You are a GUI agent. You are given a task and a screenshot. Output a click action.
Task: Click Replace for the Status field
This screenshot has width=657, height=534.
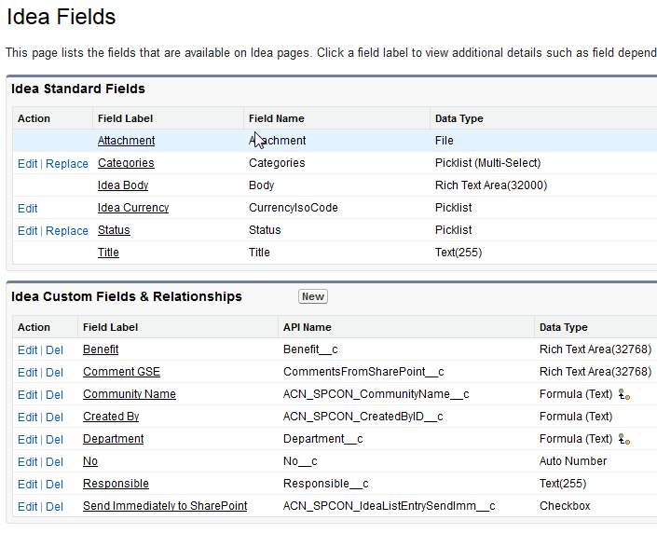pos(67,231)
